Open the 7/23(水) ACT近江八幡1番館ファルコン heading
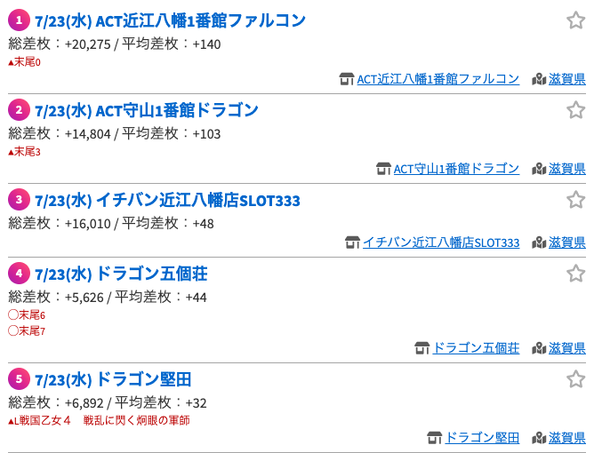The height and width of the screenshot is (453, 594). point(170,20)
